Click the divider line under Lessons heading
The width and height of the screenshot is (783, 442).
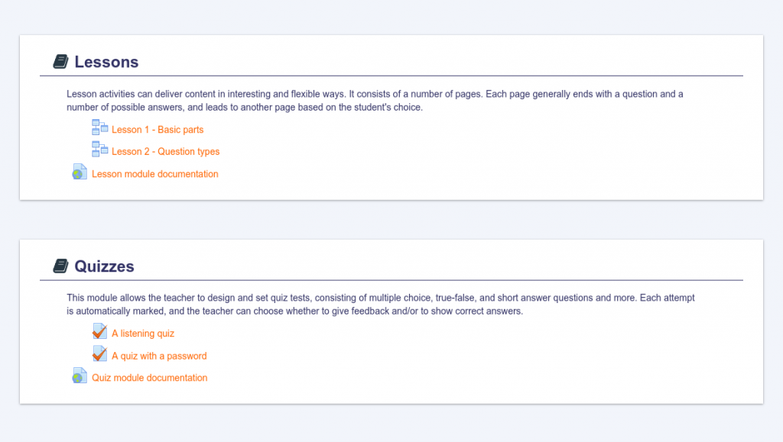(x=391, y=76)
